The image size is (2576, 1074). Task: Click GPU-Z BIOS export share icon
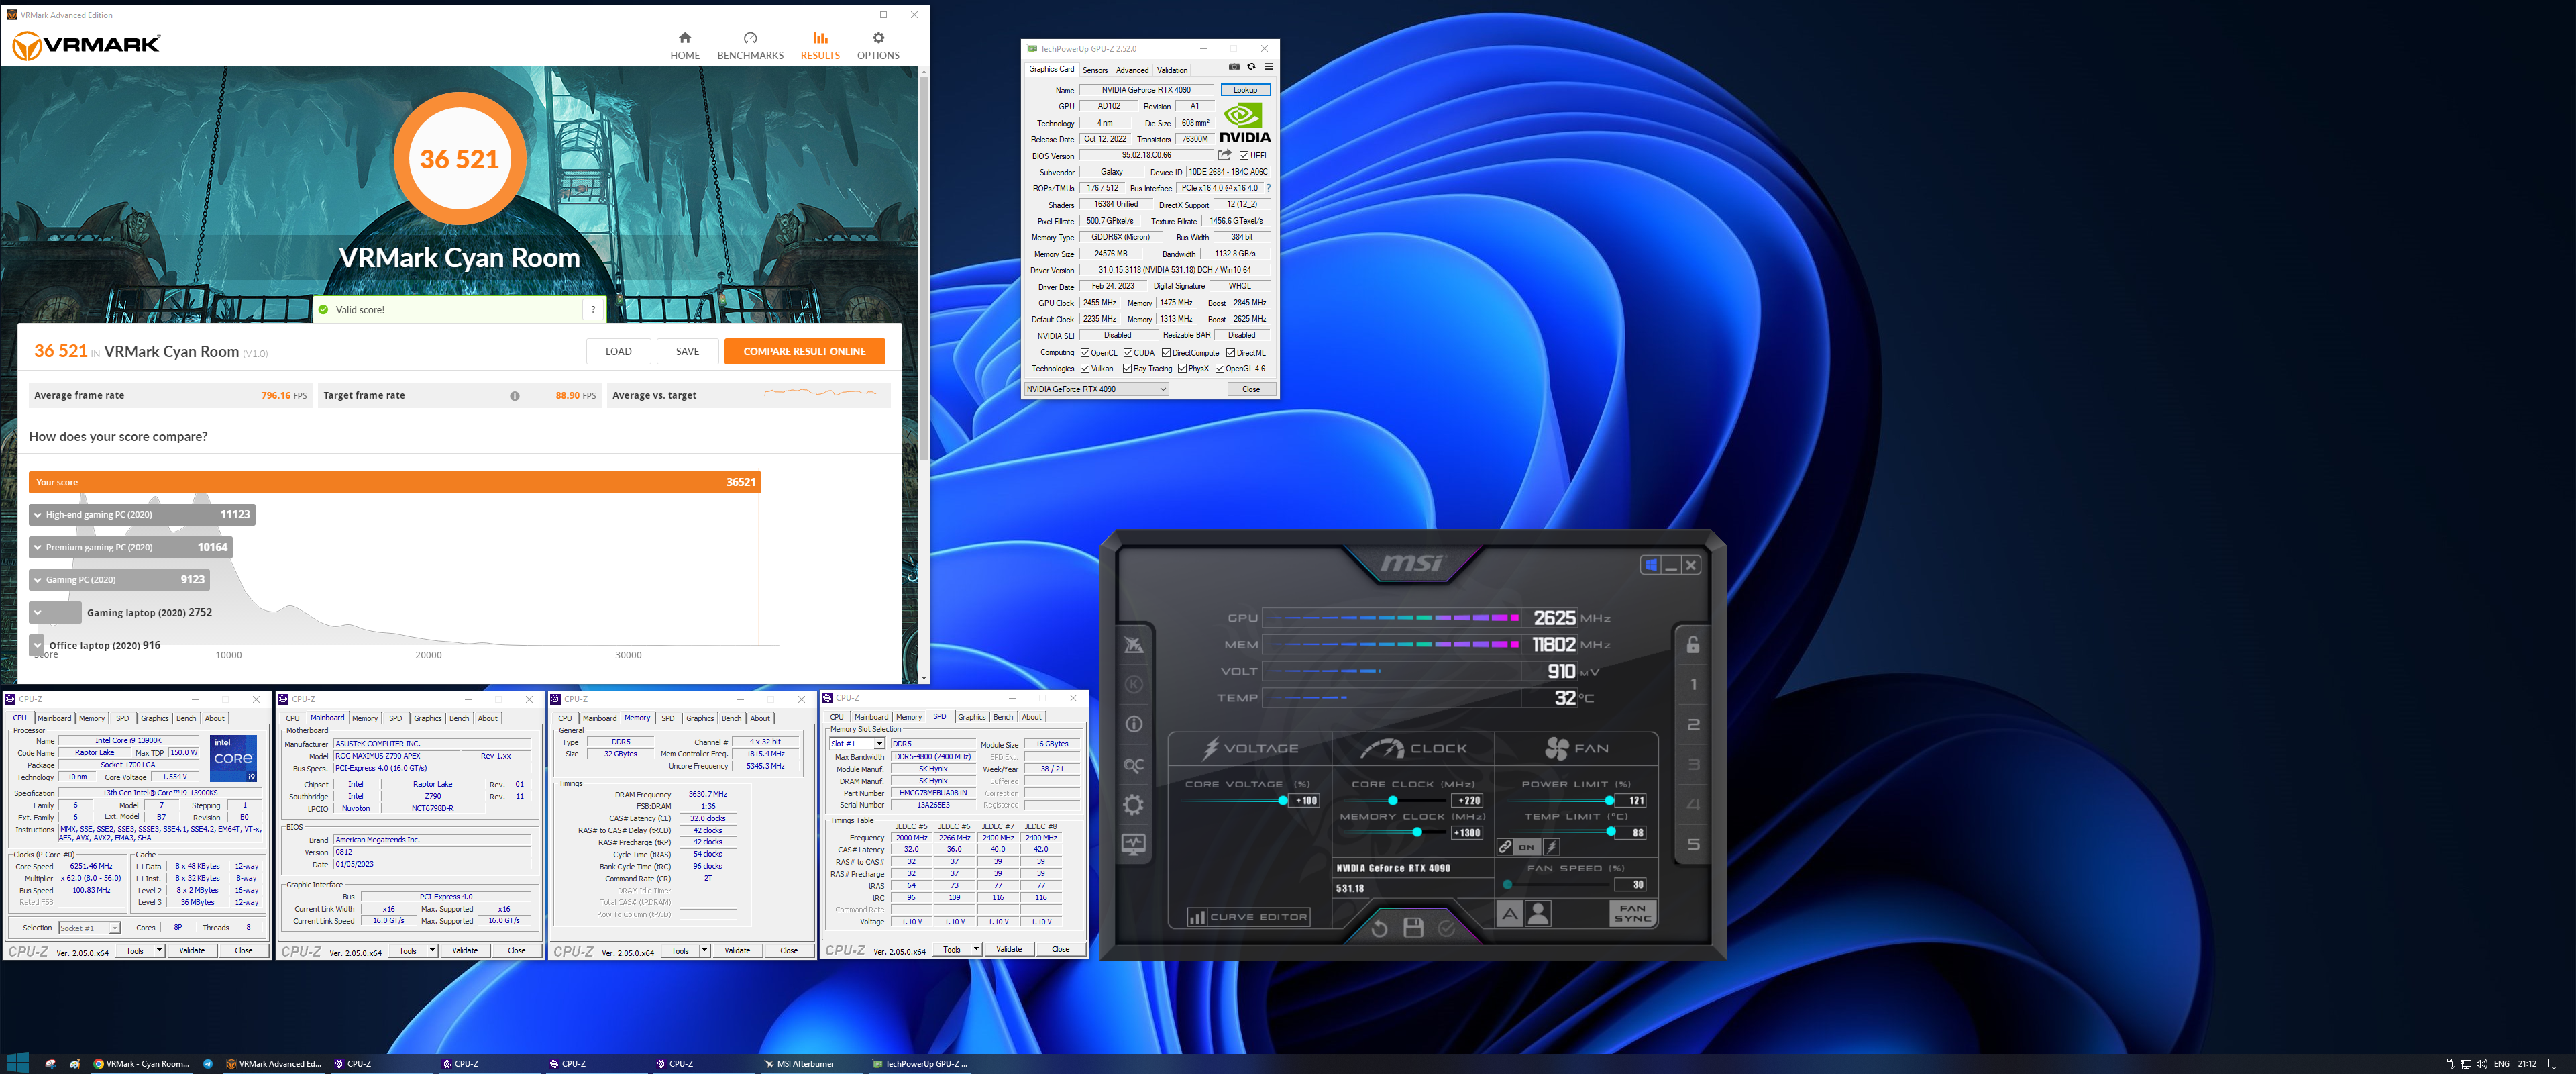point(1224,155)
